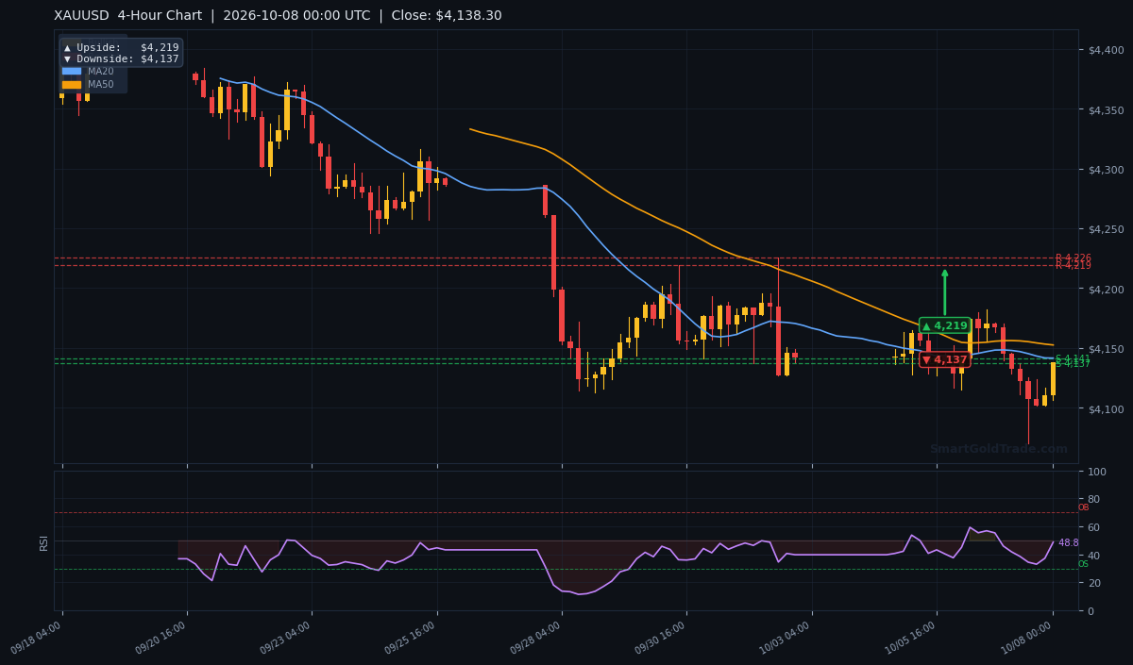Click the $4,300 price axis label
Screen dimensions: 1133x665
[1107, 170]
